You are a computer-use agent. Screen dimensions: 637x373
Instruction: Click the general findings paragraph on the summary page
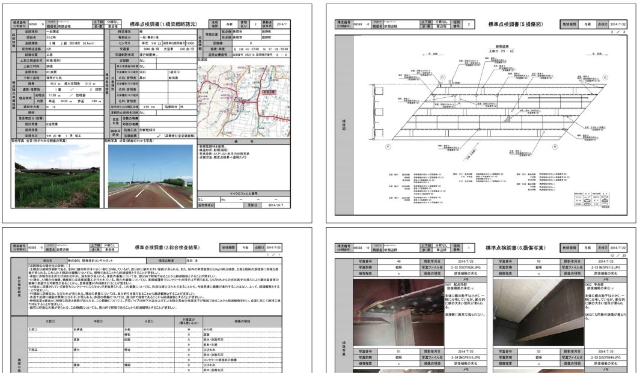pos(154,288)
